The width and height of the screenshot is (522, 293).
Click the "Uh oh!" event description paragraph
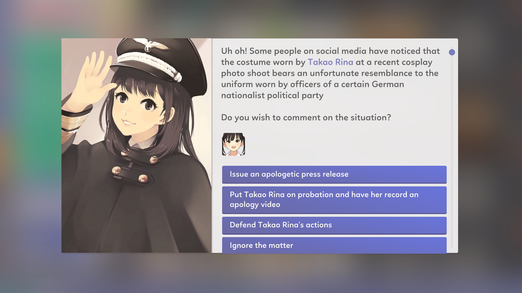coord(330,73)
